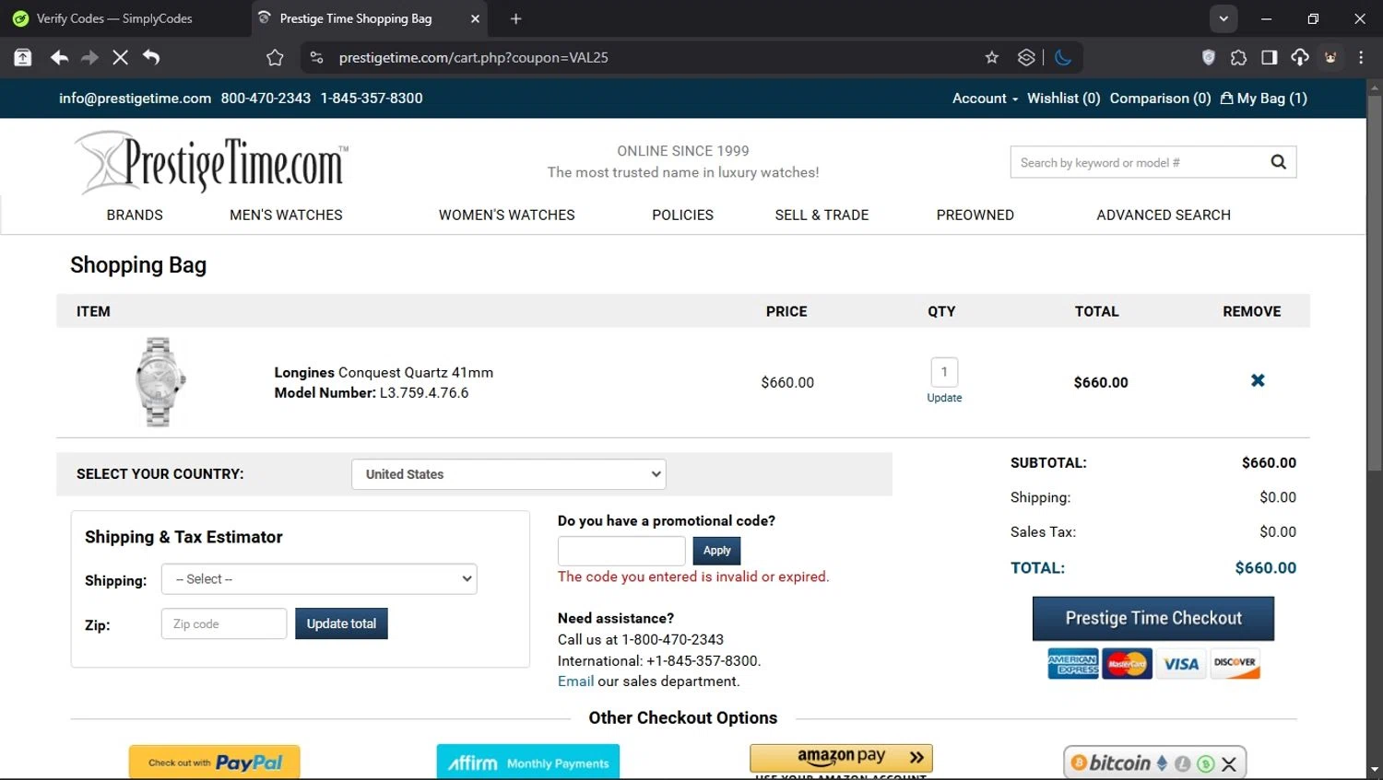
Task: Click the Update total button
Action: tap(341, 623)
